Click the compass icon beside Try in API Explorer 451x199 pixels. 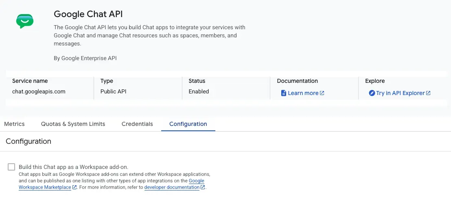[x=372, y=93]
